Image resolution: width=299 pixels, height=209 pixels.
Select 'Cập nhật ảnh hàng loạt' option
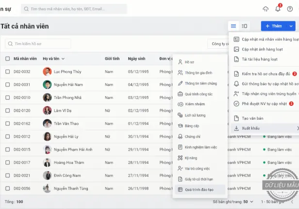pos(262,49)
